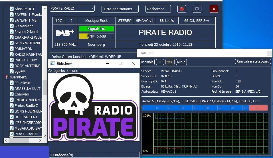Select Charivari station under Nuernberg
This screenshot has height=158, width=273.
click(x=22, y=94)
